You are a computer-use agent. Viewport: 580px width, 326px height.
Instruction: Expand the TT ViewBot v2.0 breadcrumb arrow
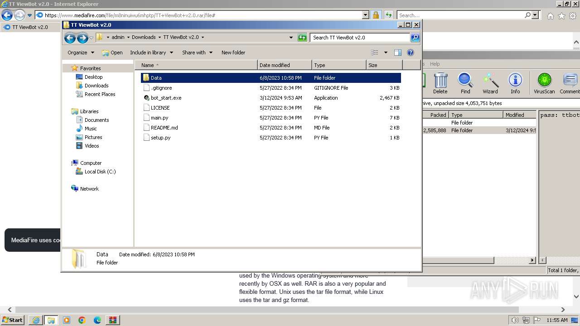coord(203,38)
